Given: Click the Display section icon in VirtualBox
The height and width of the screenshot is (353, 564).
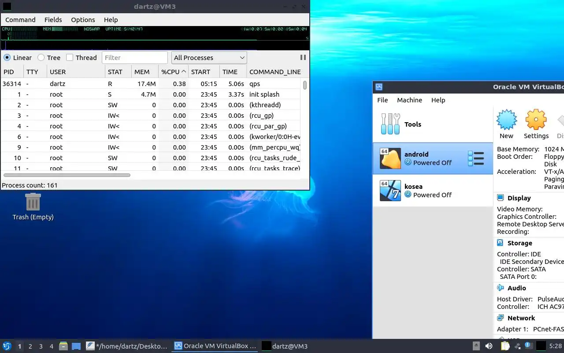Looking at the screenshot, I should pos(500,198).
